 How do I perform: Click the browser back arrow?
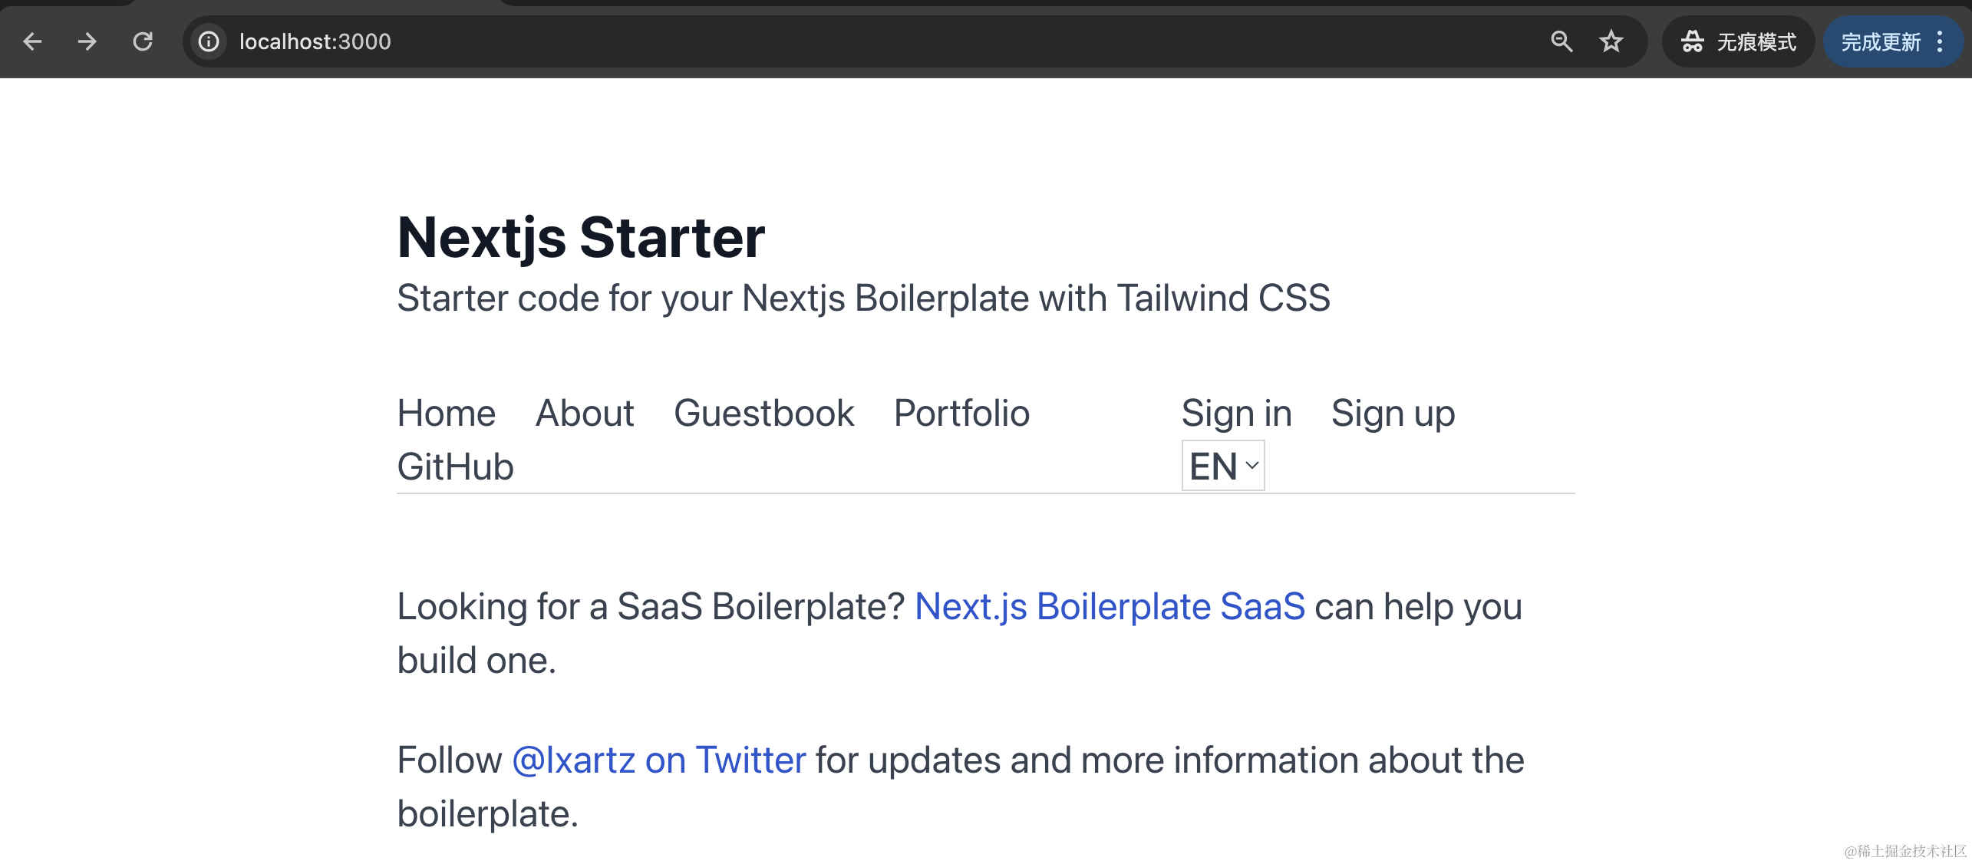[32, 41]
